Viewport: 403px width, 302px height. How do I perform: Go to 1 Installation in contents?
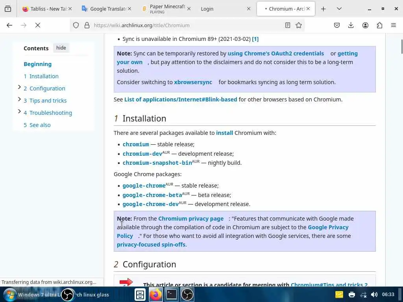tap(41, 76)
